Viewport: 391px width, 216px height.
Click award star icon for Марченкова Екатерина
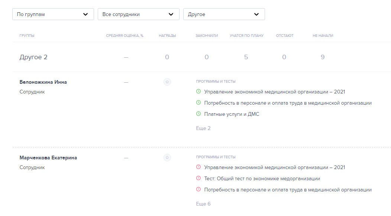167,158
